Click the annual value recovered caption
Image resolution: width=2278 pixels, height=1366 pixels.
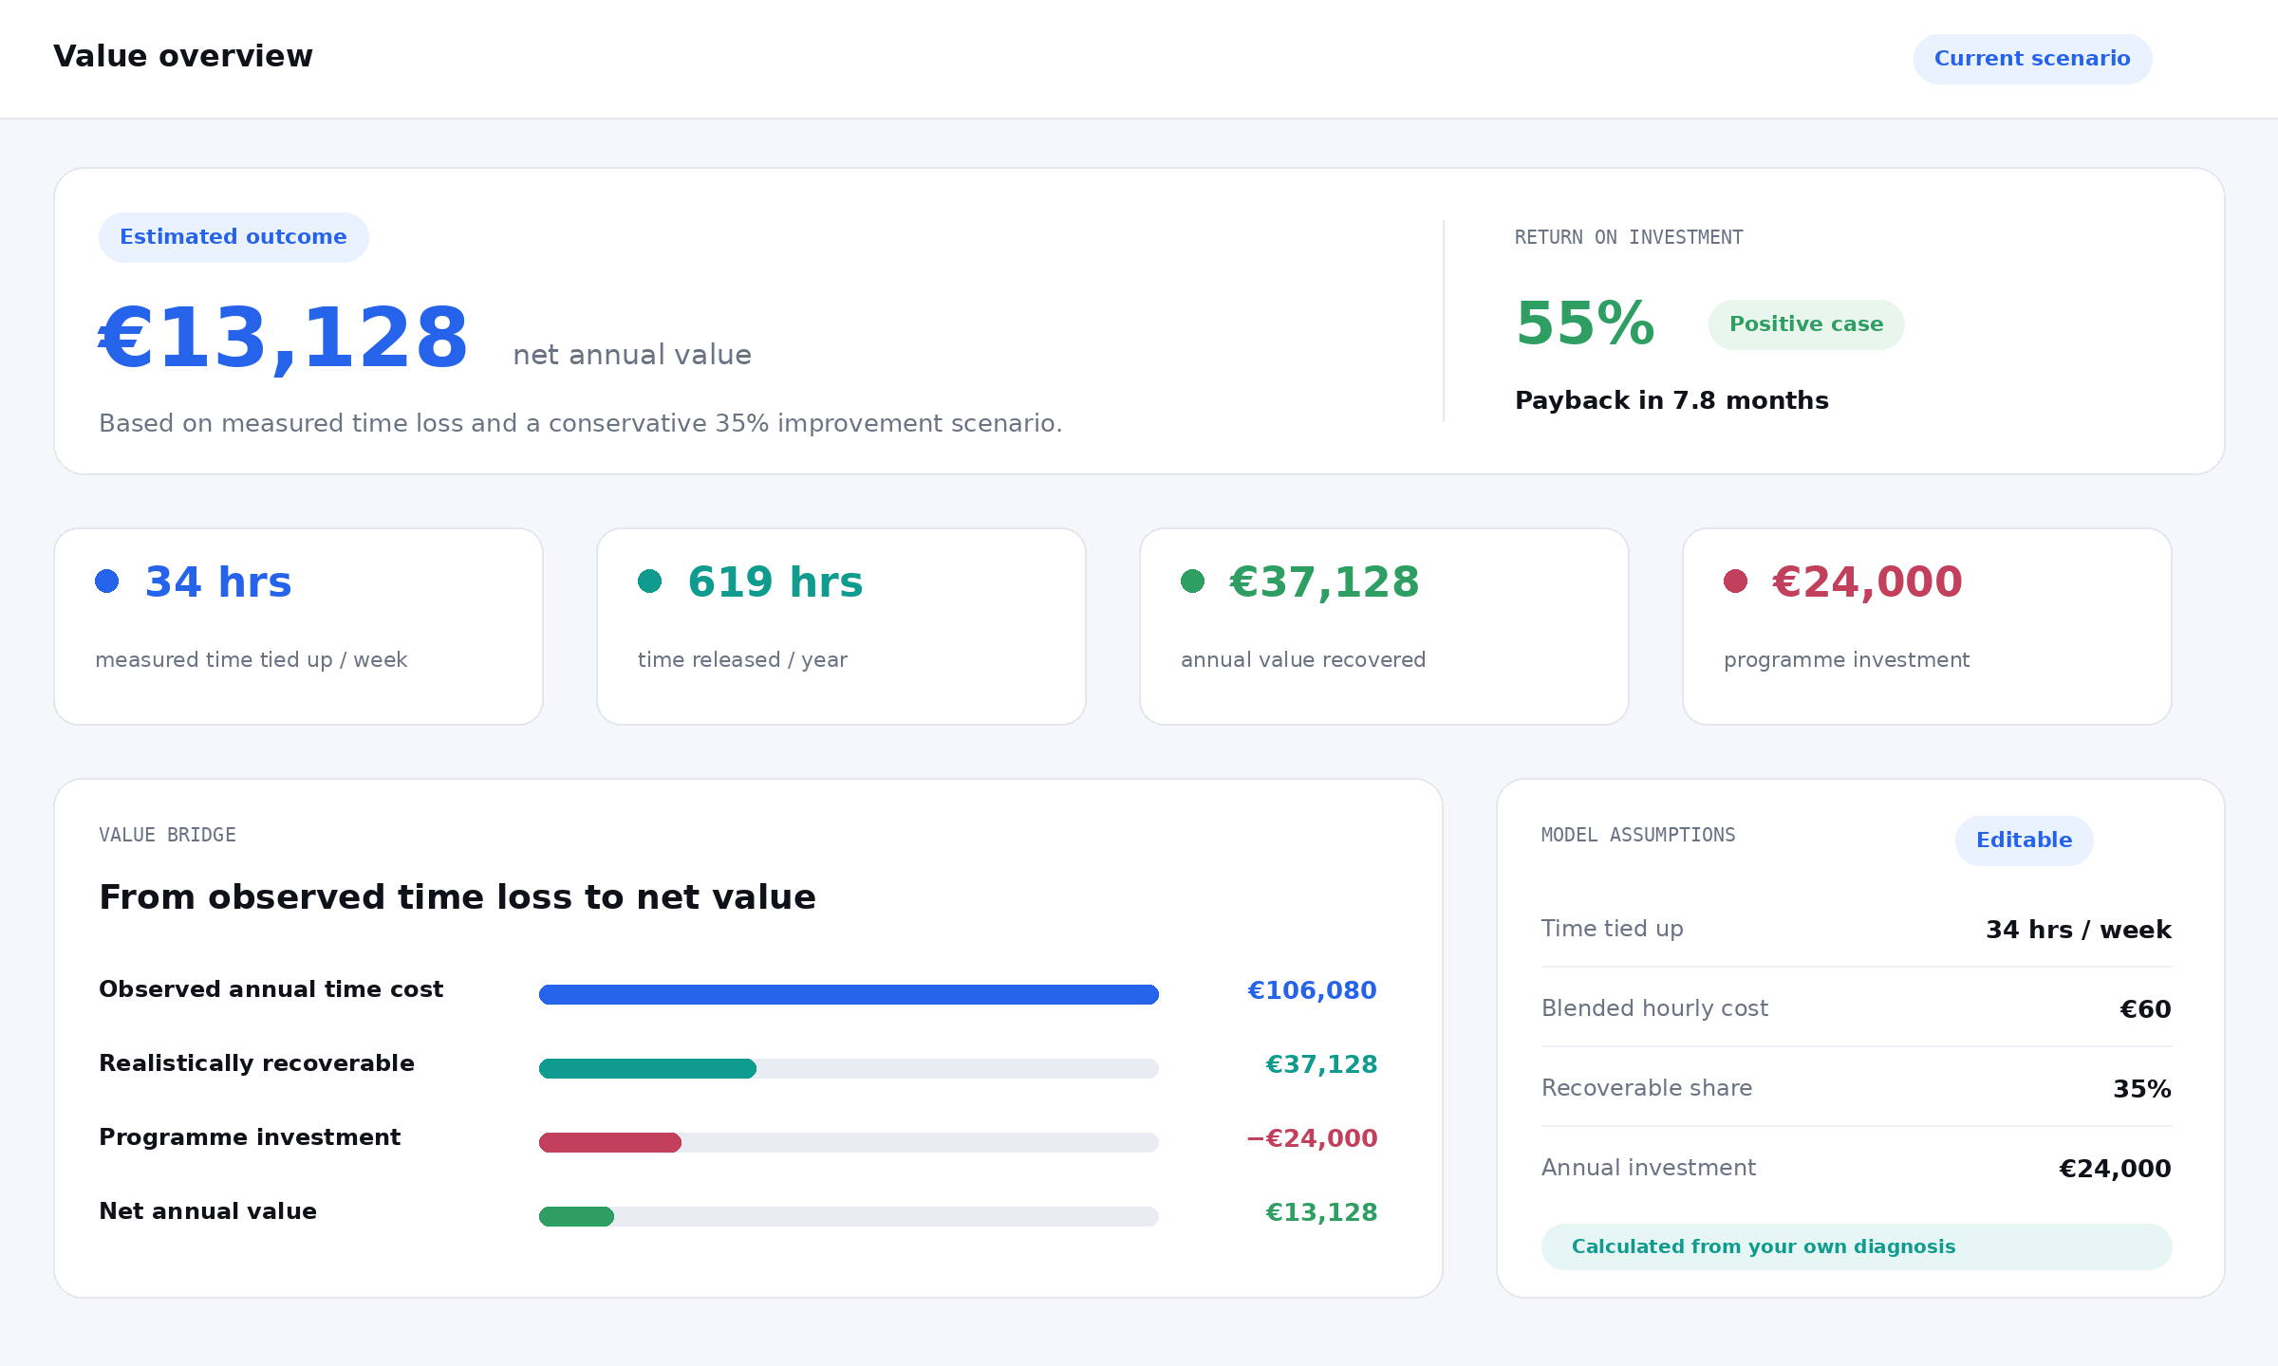coord(1303,659)
